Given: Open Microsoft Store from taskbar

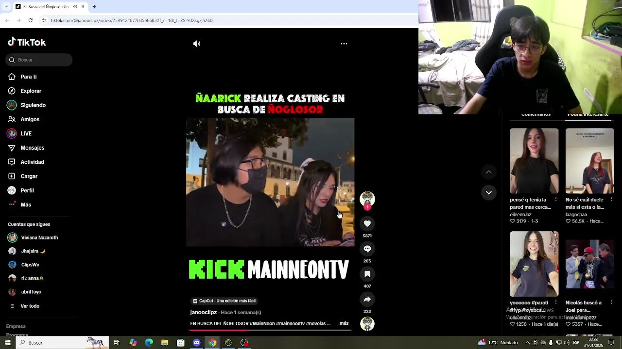Looking at the screenshot, I should pos(180,343).
